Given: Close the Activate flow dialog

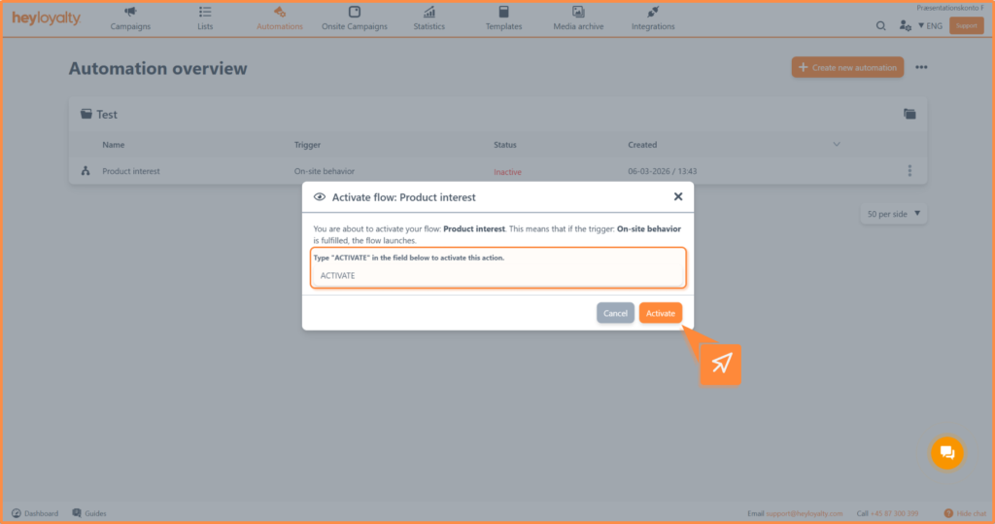Looking at the screenshot, I should [x=678, y=196].
